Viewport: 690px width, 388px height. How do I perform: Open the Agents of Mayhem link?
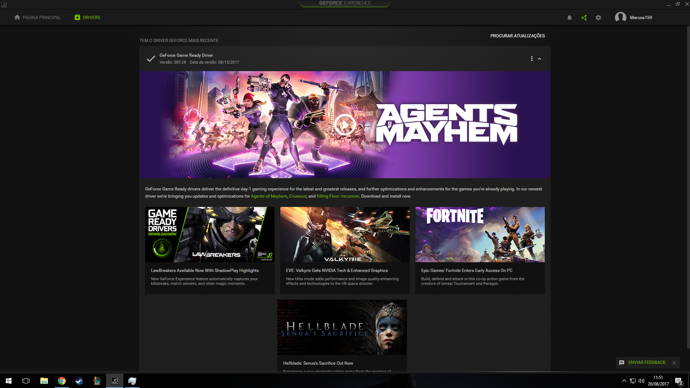coord(269,196)
